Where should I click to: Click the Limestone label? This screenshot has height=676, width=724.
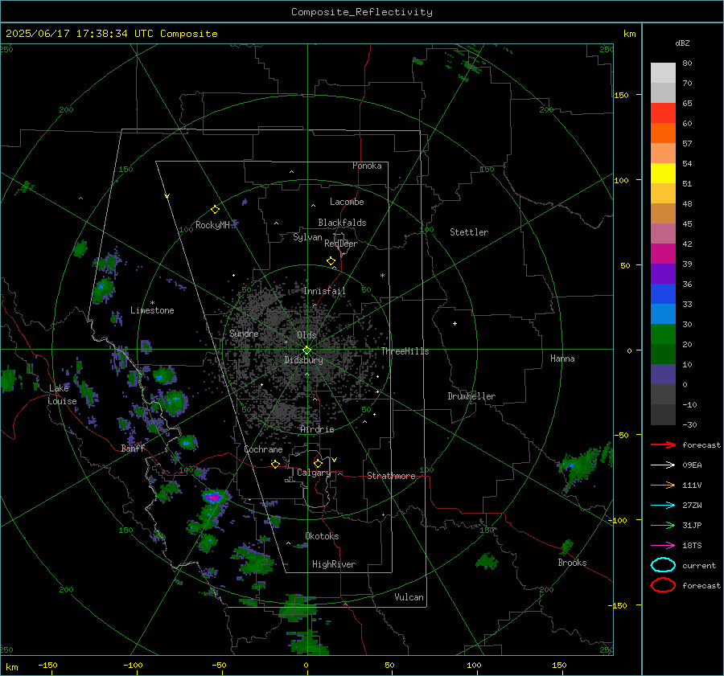point(152,310)
